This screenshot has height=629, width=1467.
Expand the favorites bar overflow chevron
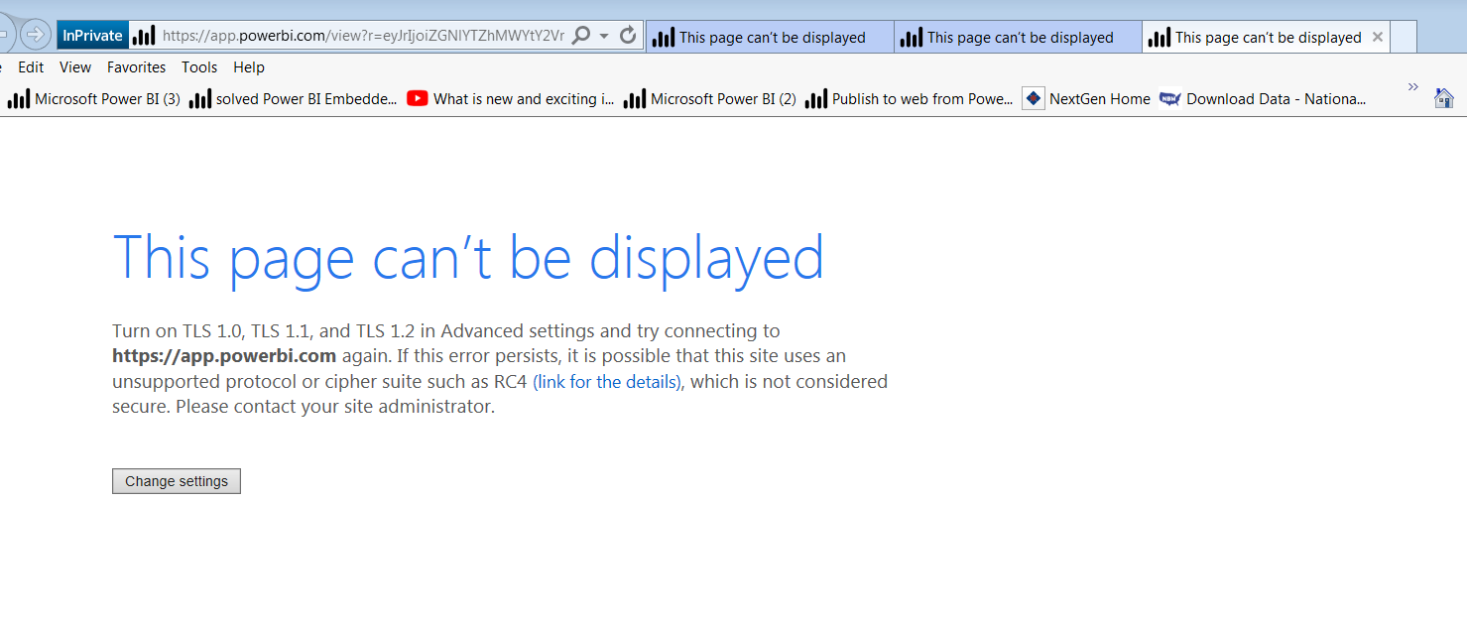1413,87
